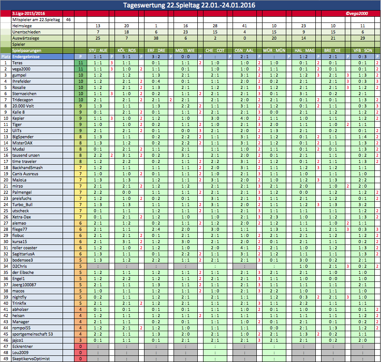Select player name Eckrentner

[22, 347]
